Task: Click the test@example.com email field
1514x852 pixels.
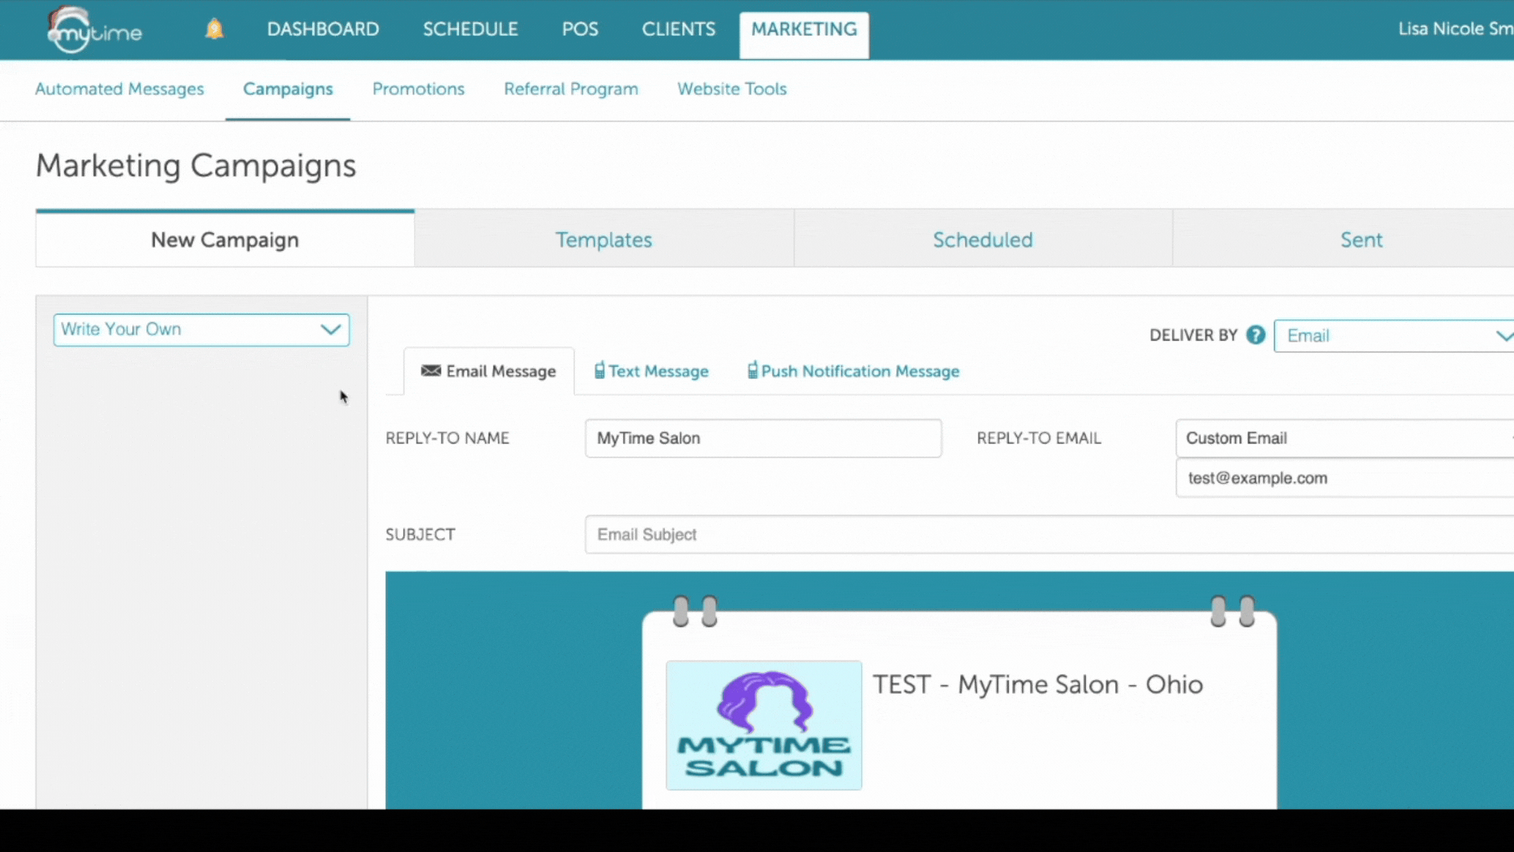Action: (1344, 478)
